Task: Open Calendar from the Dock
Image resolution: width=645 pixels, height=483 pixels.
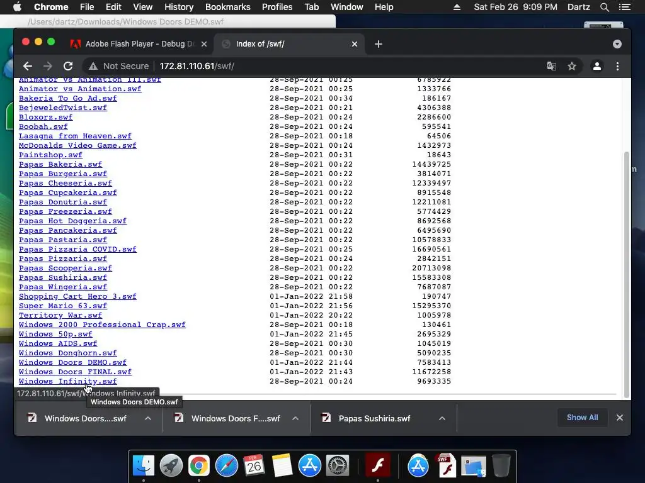Action: [x=254, y=466]
